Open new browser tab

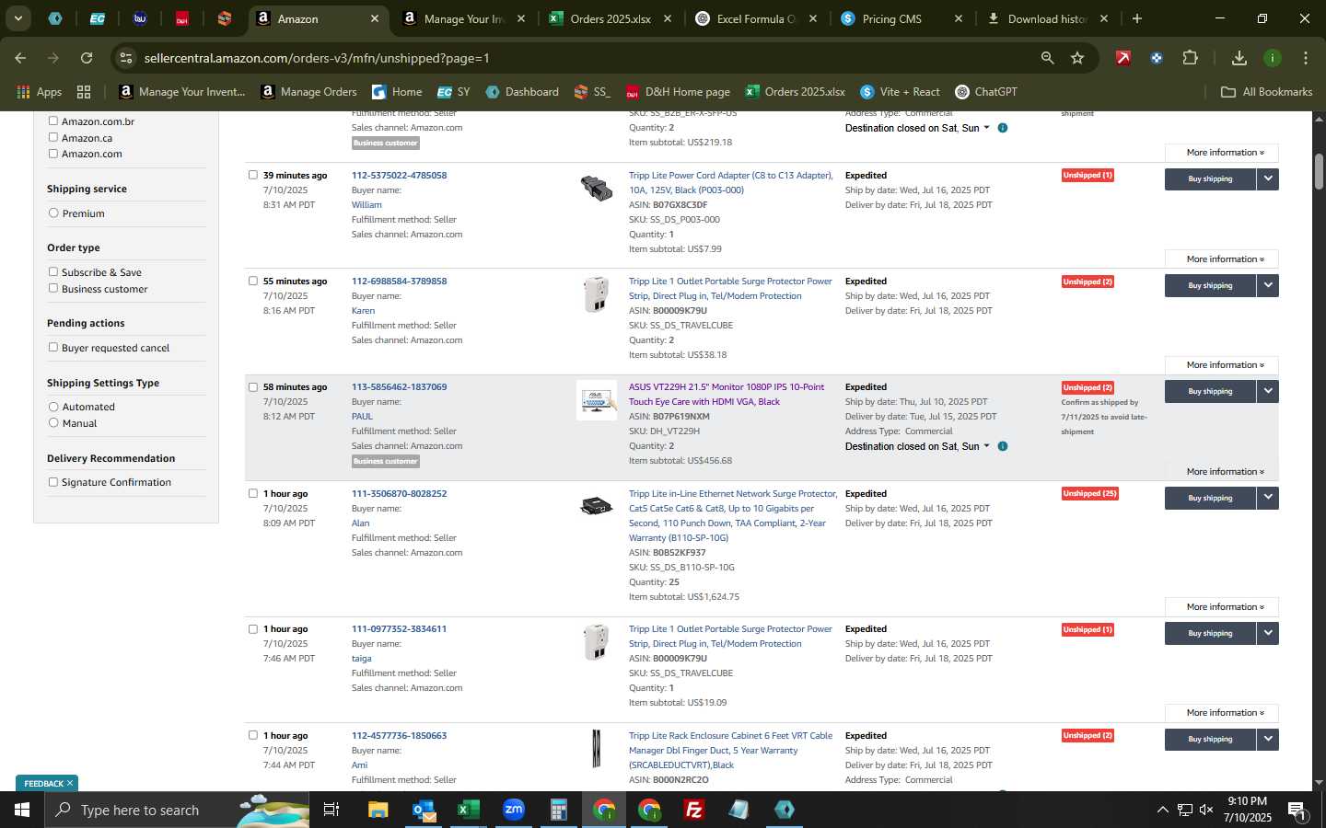click(1137, 18)
